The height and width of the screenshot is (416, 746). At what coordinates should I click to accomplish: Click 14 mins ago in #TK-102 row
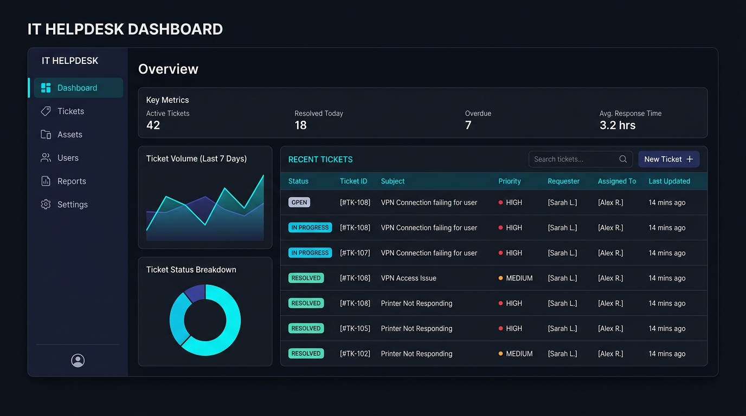(x=667, y=354)
